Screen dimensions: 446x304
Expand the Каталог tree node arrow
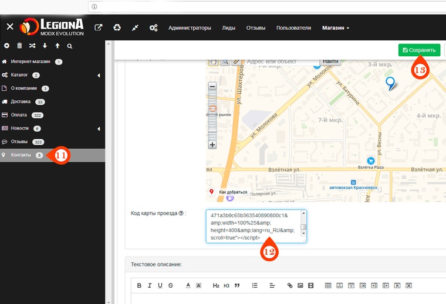(99, 75)
